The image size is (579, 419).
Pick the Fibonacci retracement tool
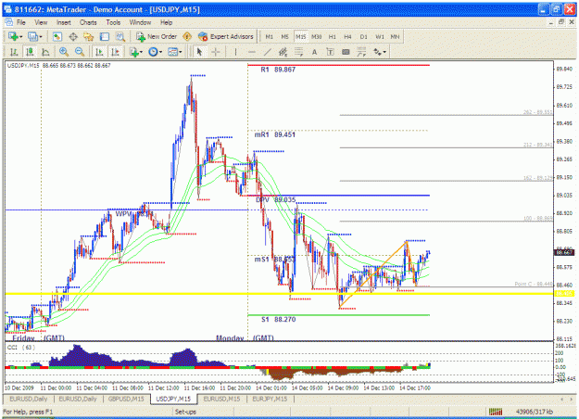click(x=298, y=52)
